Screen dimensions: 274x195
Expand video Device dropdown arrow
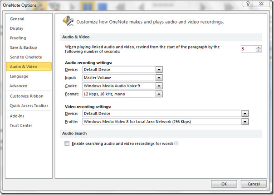click(x=245, y=114)
